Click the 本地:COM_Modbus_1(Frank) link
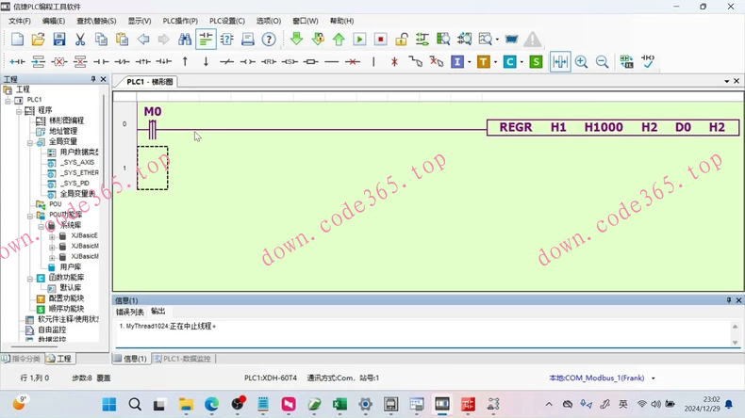The width and height of the screenshot is (745, 418). pos(597,378)
